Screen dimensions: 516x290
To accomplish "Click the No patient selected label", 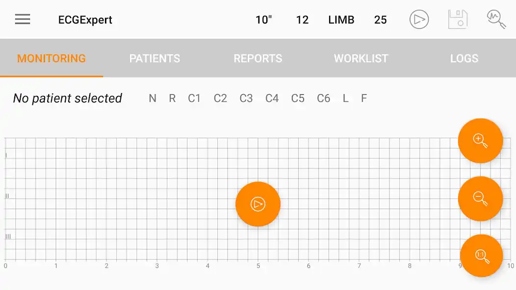I will (67, 98).
